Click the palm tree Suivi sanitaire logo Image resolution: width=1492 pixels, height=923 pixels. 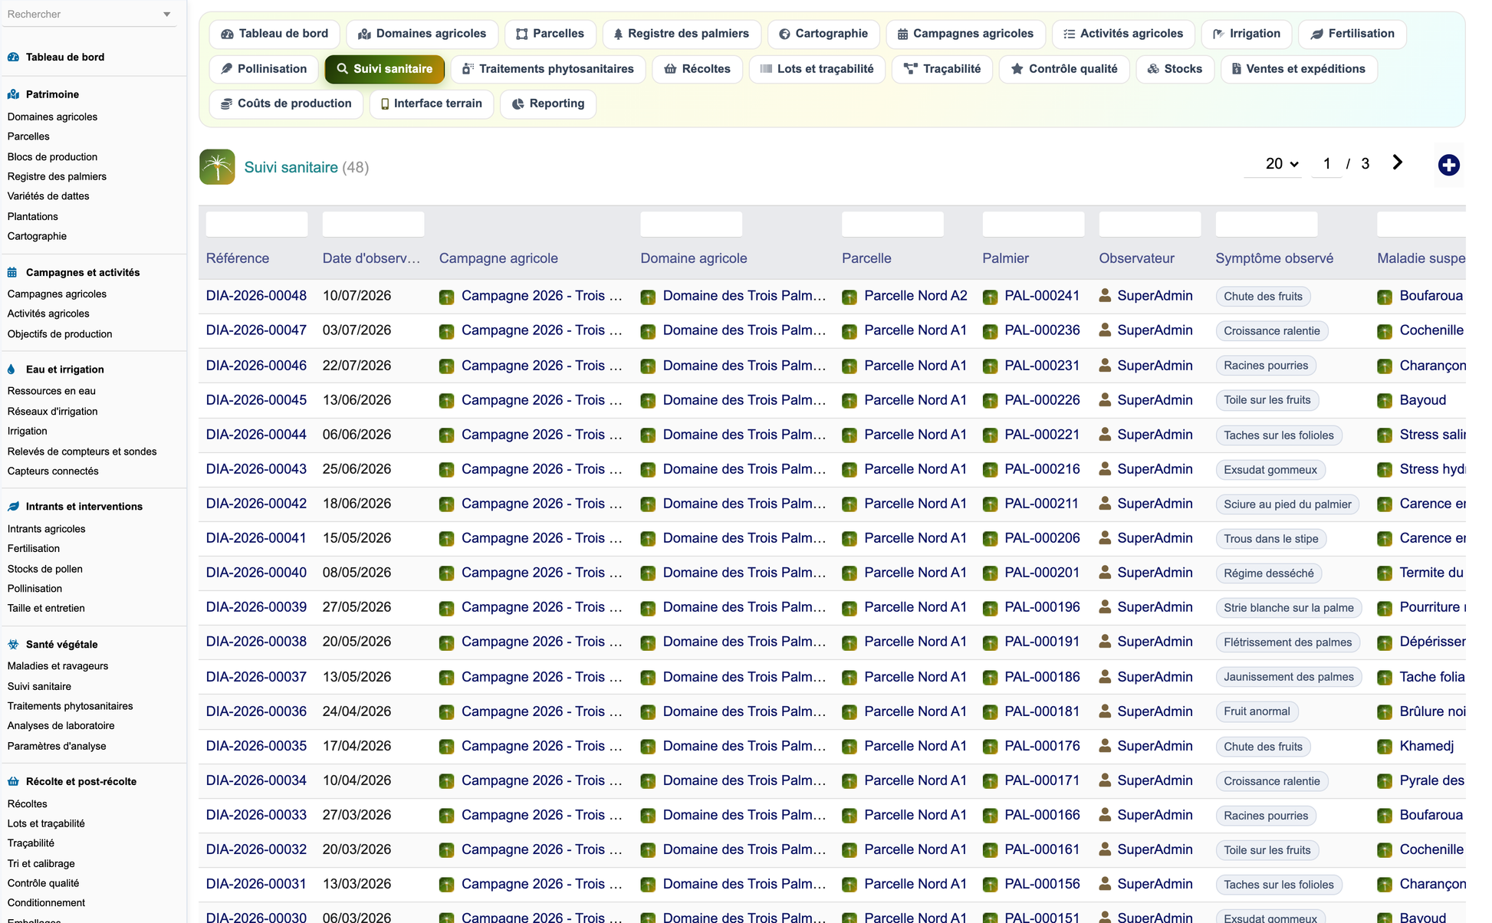click(x=217, y=166)
